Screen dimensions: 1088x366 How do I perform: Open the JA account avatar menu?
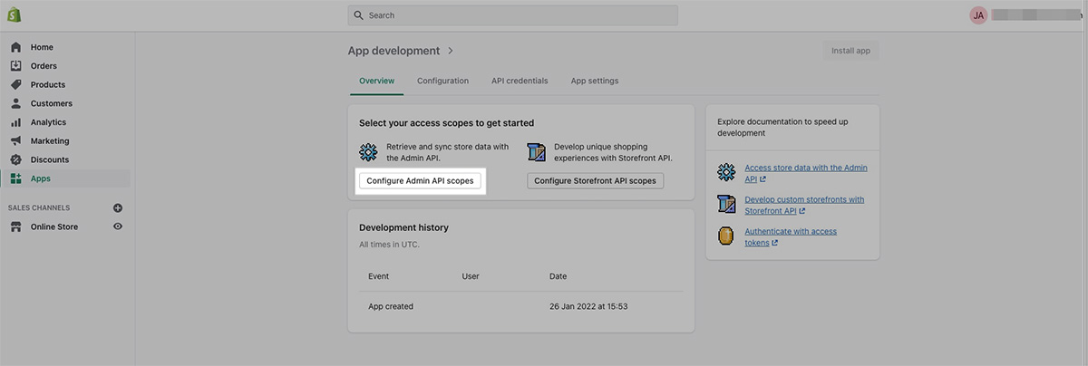click(x=978, y=15)
